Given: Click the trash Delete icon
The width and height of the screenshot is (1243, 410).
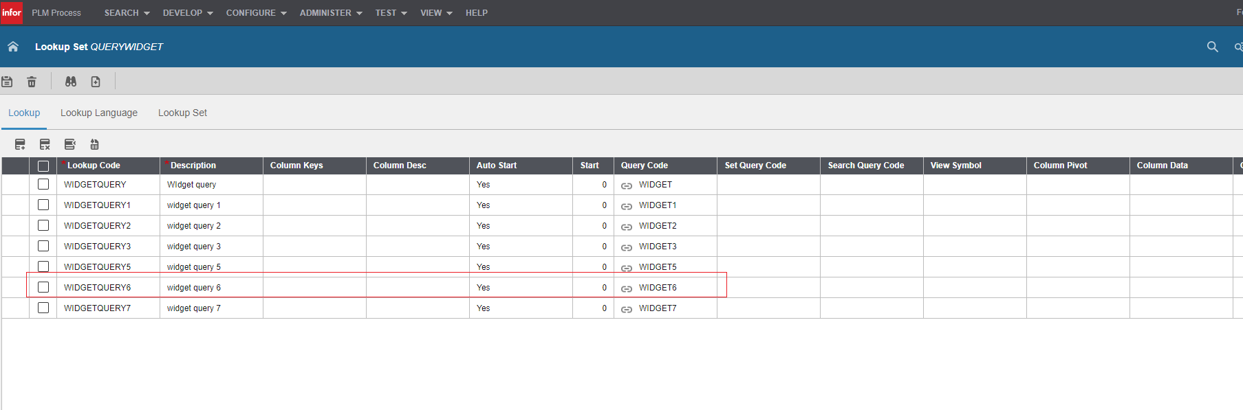Looking at the screenshot, I should [x=32, y=82].
